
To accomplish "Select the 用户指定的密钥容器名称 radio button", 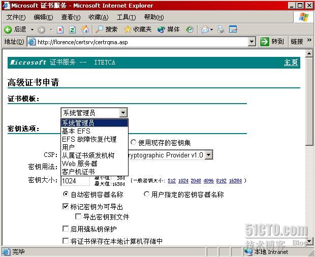I will point(146,194).
